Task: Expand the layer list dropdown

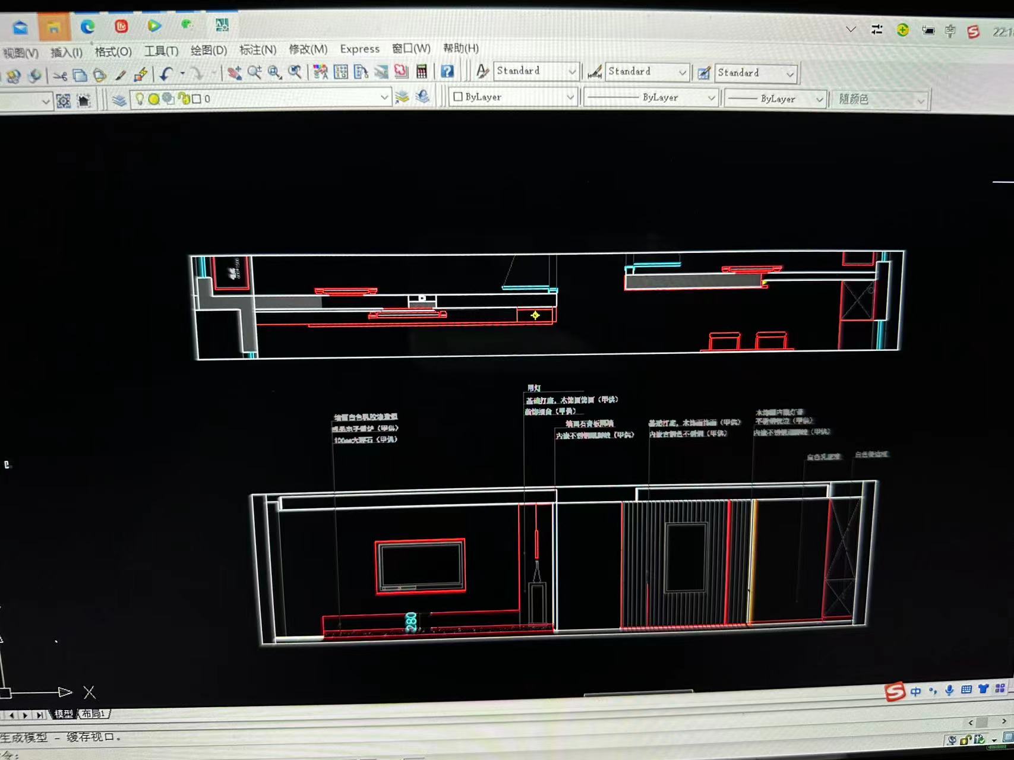Action: click(384, 97)
